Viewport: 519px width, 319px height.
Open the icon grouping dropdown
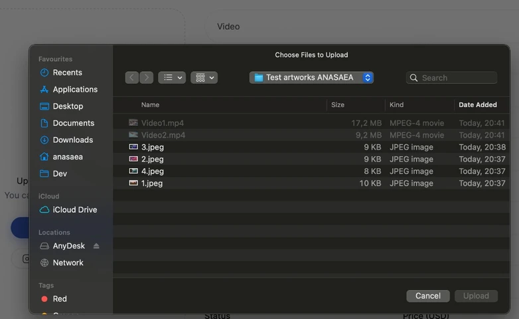pos(204,78)
